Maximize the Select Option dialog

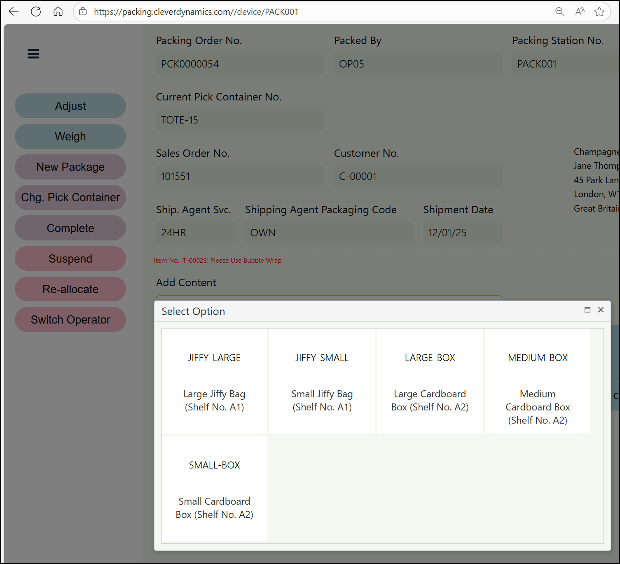587,310
